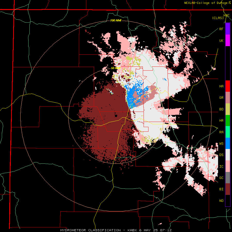Click the 'ND' legend label text
232x232 pixels.
[x=221, y=201]
